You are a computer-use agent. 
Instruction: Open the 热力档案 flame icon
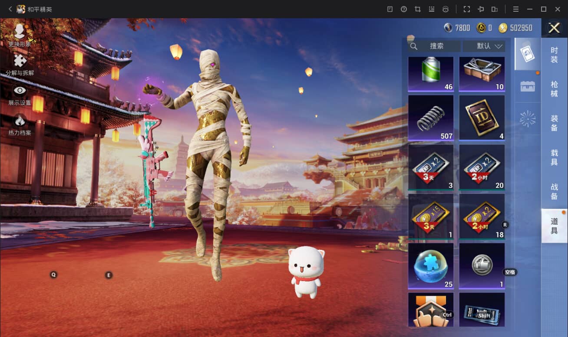tap(20, 120)
